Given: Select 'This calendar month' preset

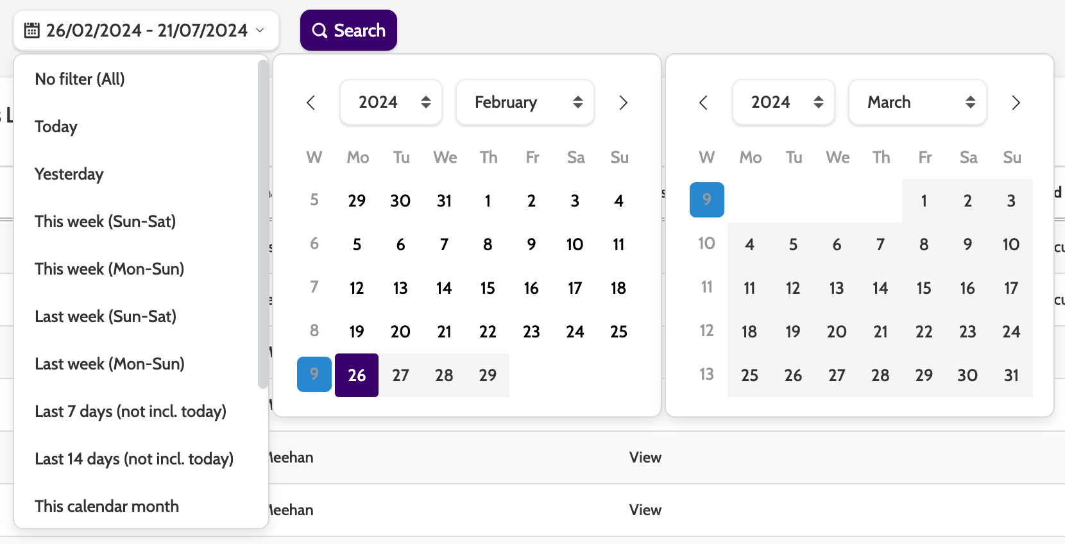Looking at the screenshot, I should point(106,506).
